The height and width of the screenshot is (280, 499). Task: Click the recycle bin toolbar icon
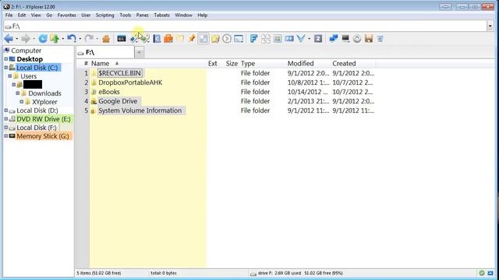380,39
